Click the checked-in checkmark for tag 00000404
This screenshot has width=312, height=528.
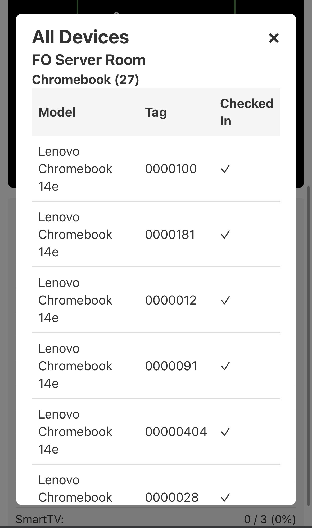click(x=225, y=432)
